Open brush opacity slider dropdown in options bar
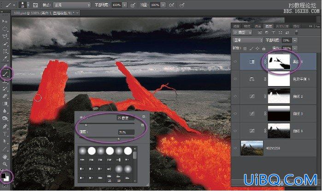 coord(125,5)
